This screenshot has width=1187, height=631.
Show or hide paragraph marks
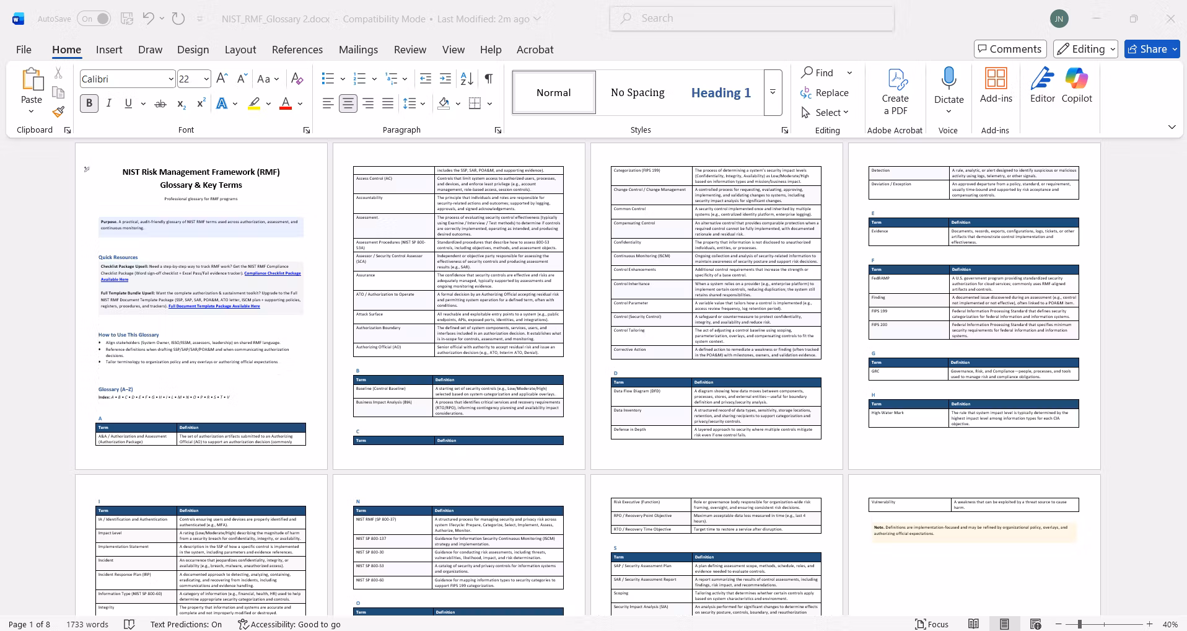(489, 79)
